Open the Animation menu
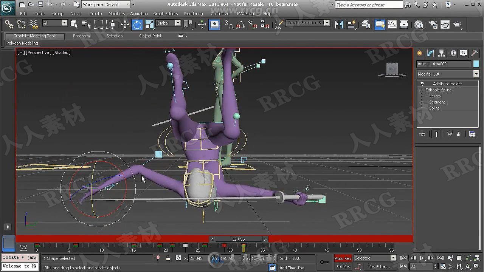The image size is (484, 272). 139,14
